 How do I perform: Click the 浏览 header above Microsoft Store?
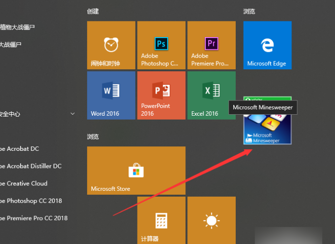[x=92, y=137]
